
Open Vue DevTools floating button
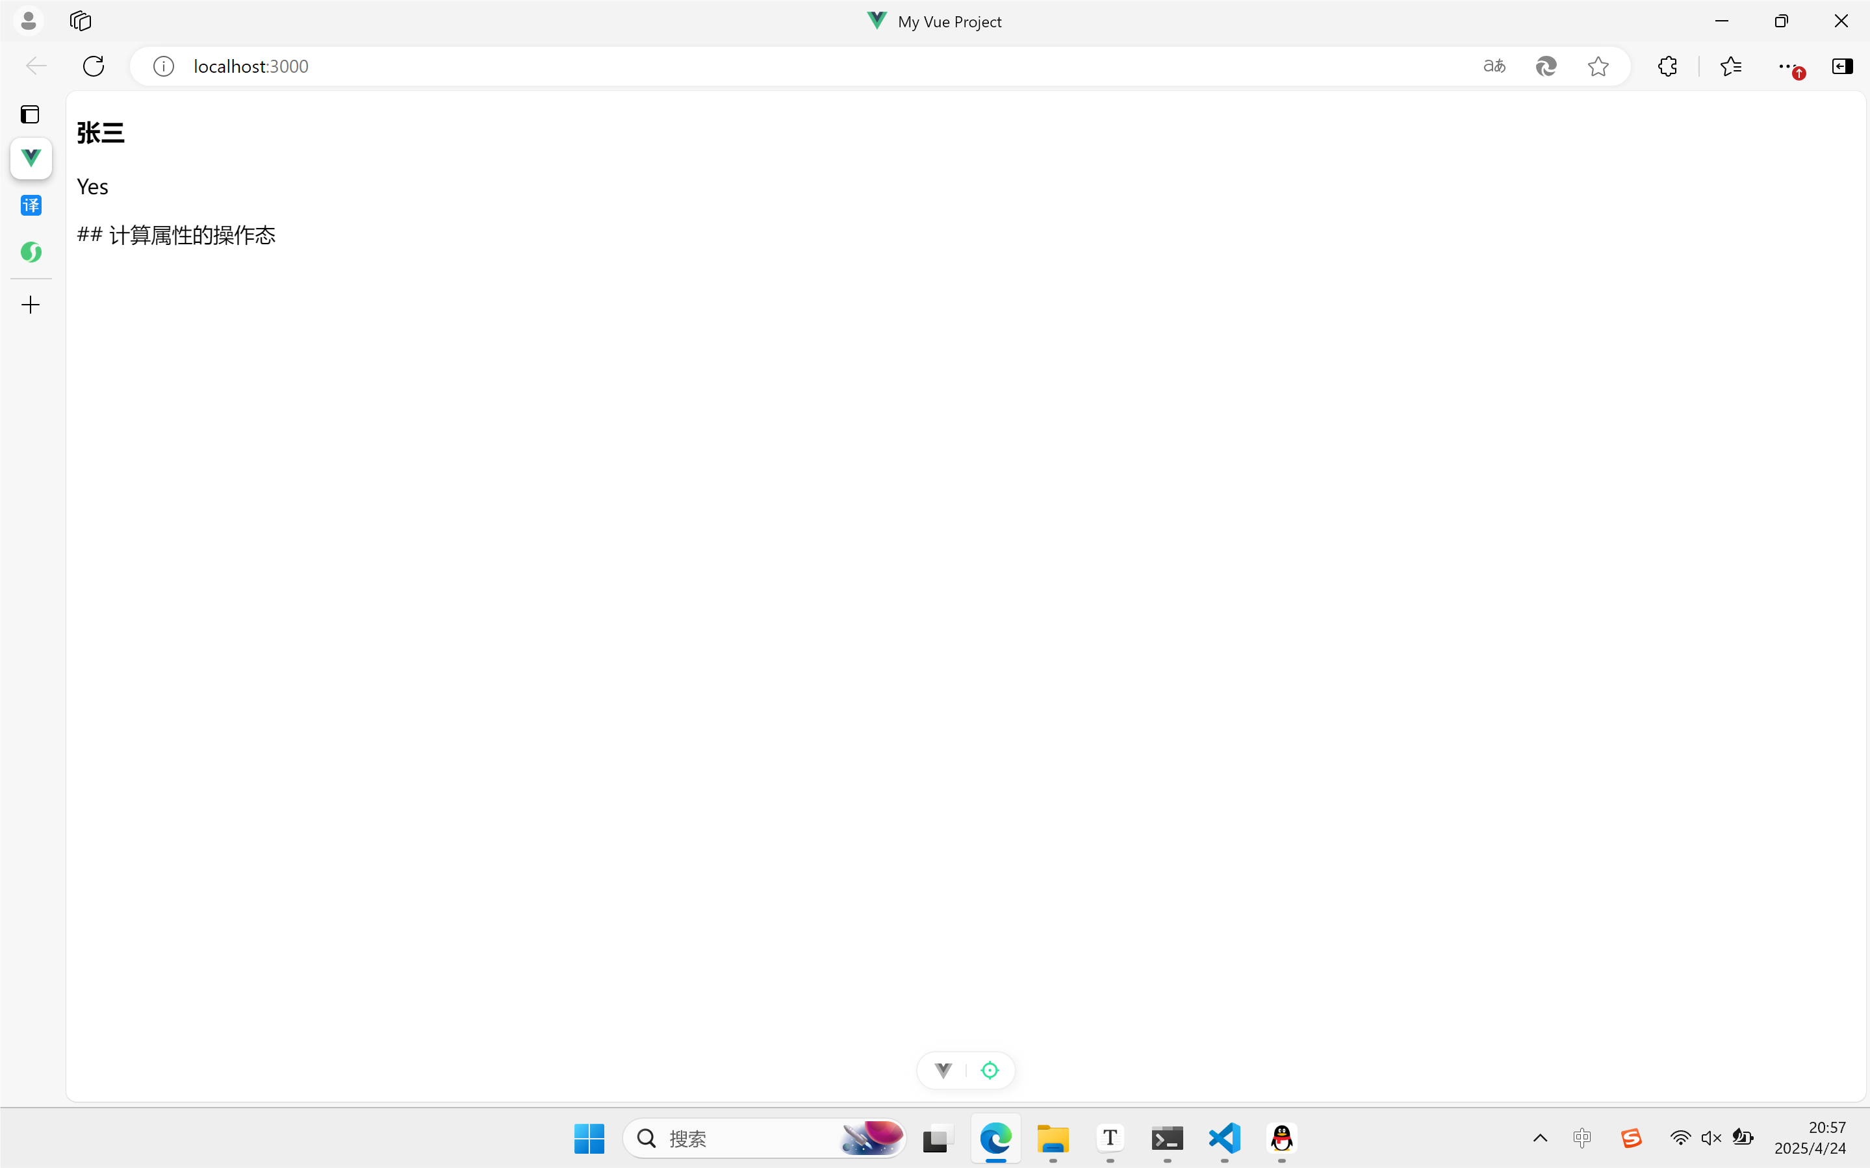tap(943, 1071)
